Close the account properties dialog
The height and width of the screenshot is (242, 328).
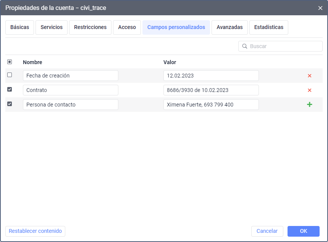pos(320,8)
